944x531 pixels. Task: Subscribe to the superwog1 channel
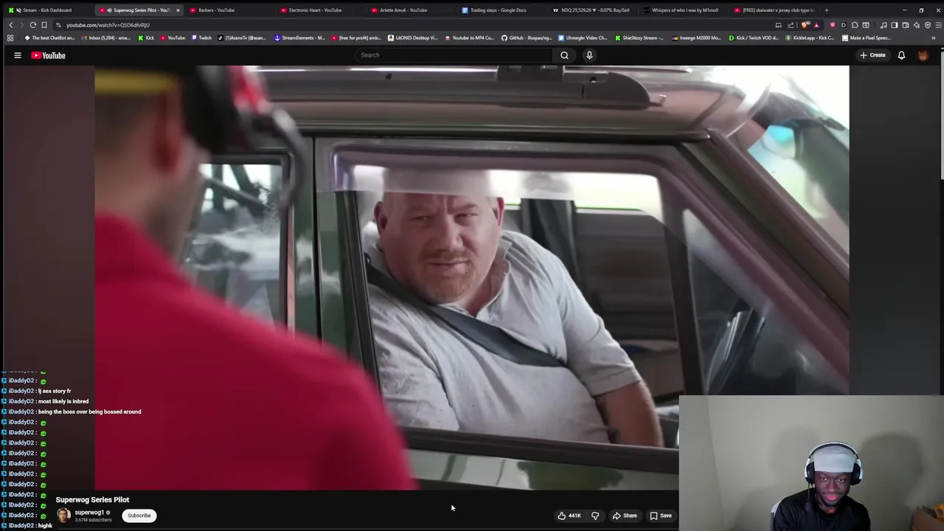coord(139,516)
